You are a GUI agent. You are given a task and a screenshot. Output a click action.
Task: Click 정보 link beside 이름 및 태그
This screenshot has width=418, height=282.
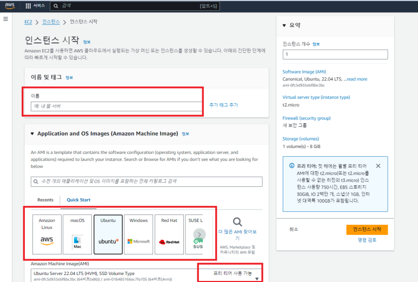pos(69,78)
